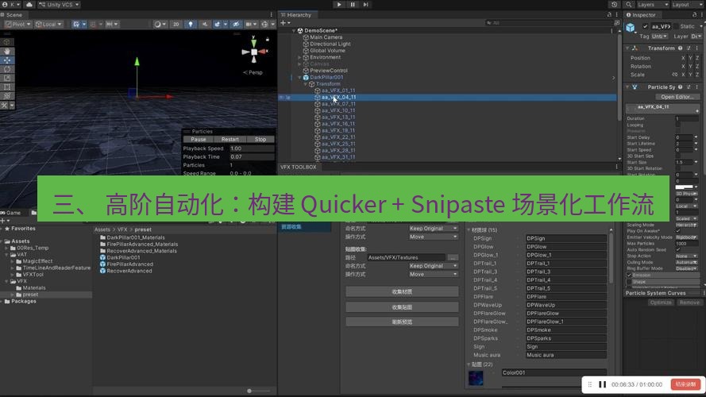This screenshot has height=397, width=706.
Task: Toggle the 3D Start Size checkbox
Action: 678,156
